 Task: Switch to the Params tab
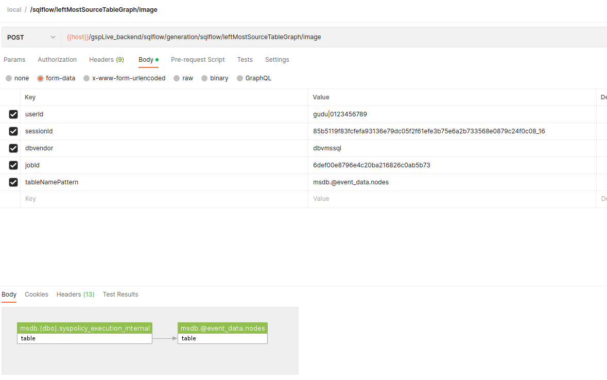click(14, 60)
